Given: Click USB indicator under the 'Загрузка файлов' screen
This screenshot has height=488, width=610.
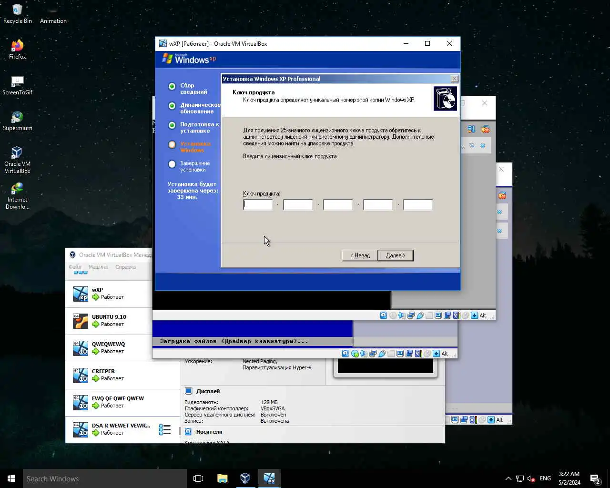Looking at the screenshot, I should (x=382, y=354).
